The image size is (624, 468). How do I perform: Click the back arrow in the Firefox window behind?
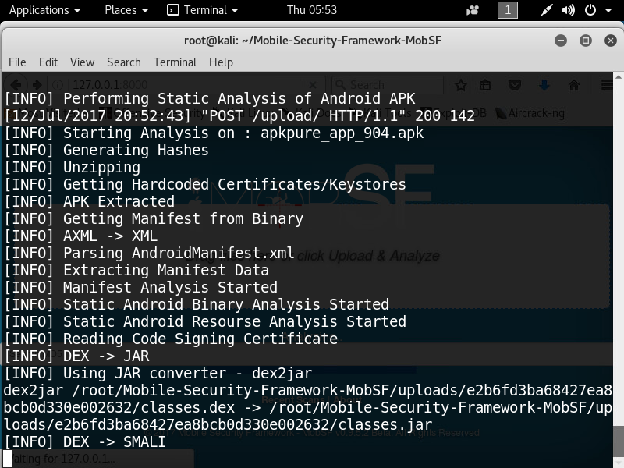[x=16, y=85]
